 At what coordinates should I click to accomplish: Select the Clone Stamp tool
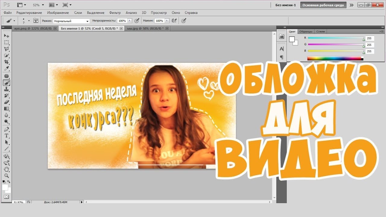(6, 89)
